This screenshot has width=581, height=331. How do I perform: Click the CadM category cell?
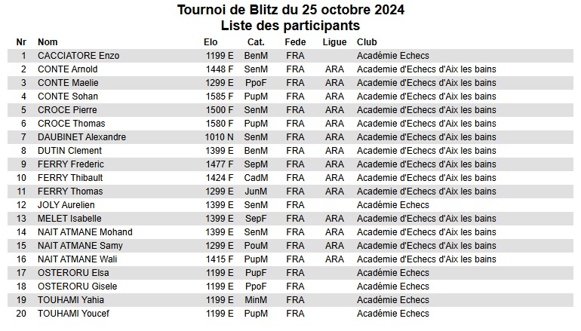coord(256,178)
